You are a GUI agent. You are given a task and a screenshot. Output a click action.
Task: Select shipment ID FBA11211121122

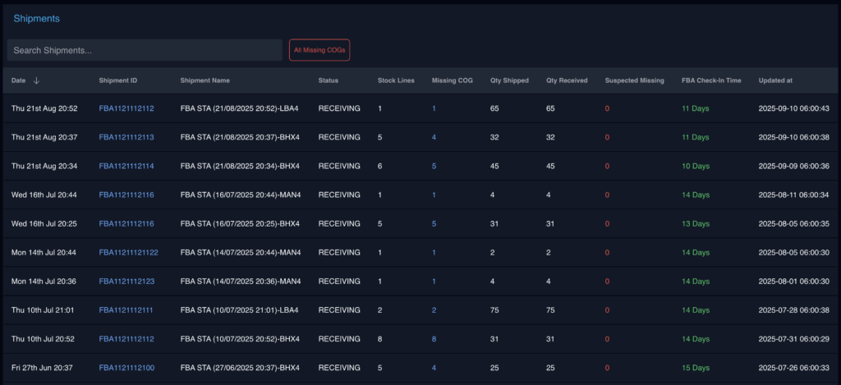click(x=128, y=252)
